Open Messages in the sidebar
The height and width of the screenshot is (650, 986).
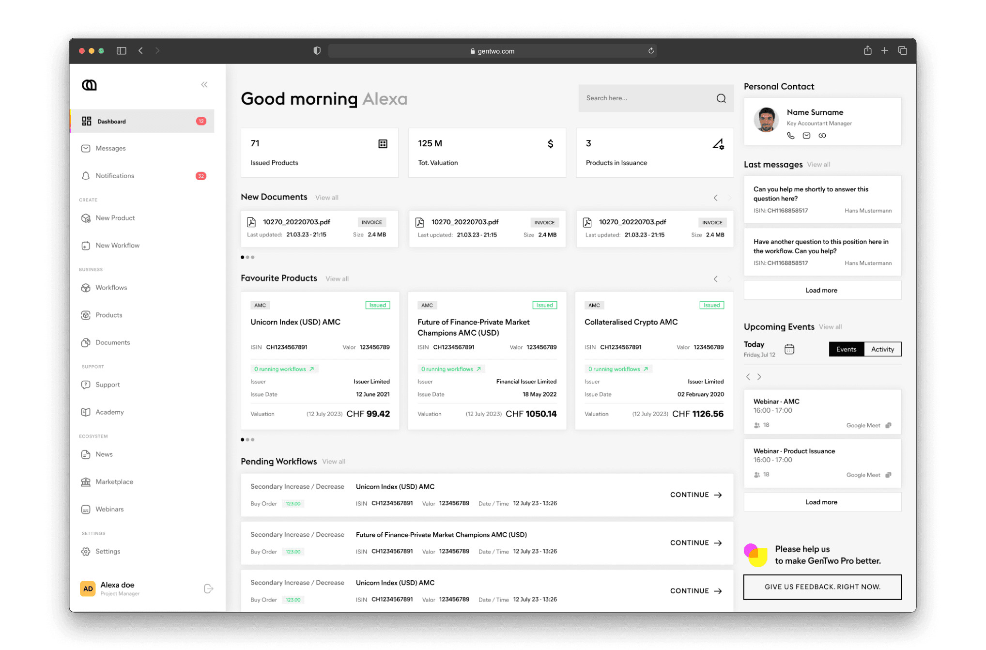click(x=110, y=148)
